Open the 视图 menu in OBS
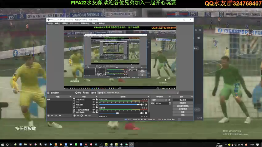This screenshot has width=262, height=147. click(65, 24)
